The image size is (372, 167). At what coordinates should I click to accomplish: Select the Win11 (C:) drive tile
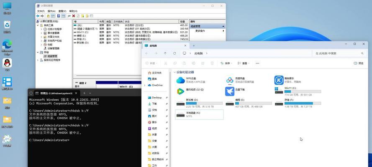pos(298,91)
